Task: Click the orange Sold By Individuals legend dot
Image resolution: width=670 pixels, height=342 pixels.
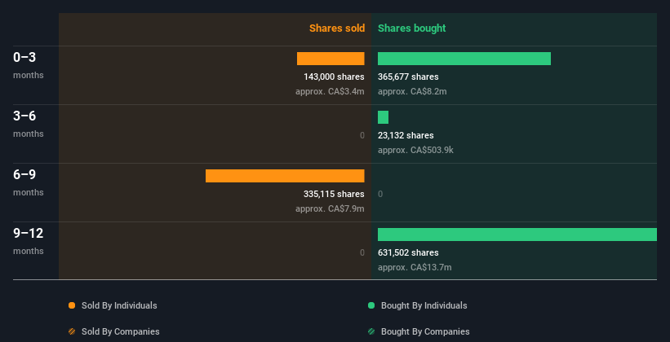Action: point(72,305)
